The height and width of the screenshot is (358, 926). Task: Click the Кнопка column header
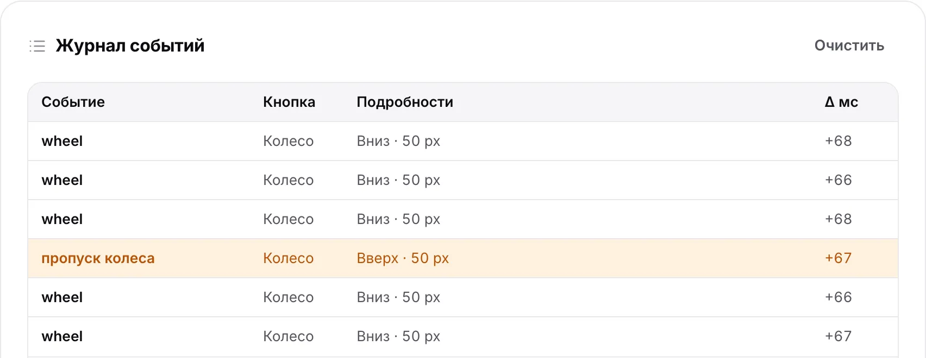tap(289, 102)
